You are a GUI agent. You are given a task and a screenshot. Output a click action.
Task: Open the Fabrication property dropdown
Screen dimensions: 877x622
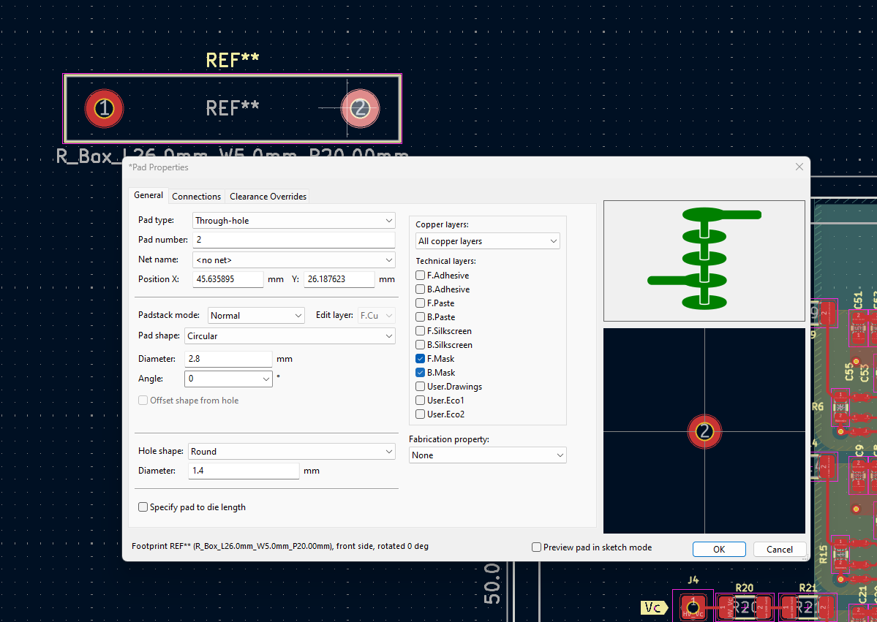[x=487, y=455]
